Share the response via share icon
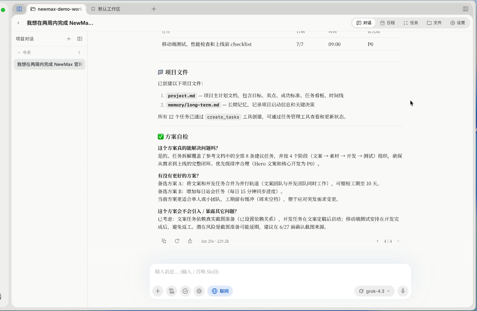This screenshot has width=477, height=311. pos(190,241)
